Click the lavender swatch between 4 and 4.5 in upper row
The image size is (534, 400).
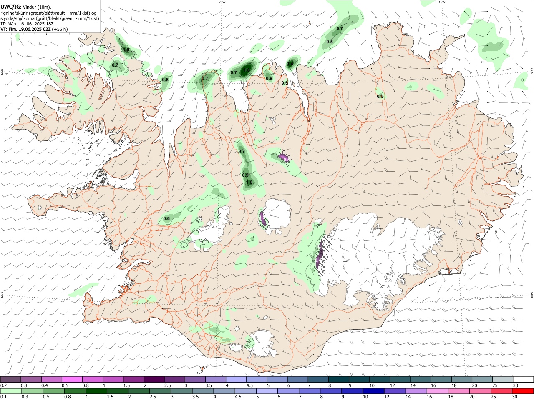[236, 379]
